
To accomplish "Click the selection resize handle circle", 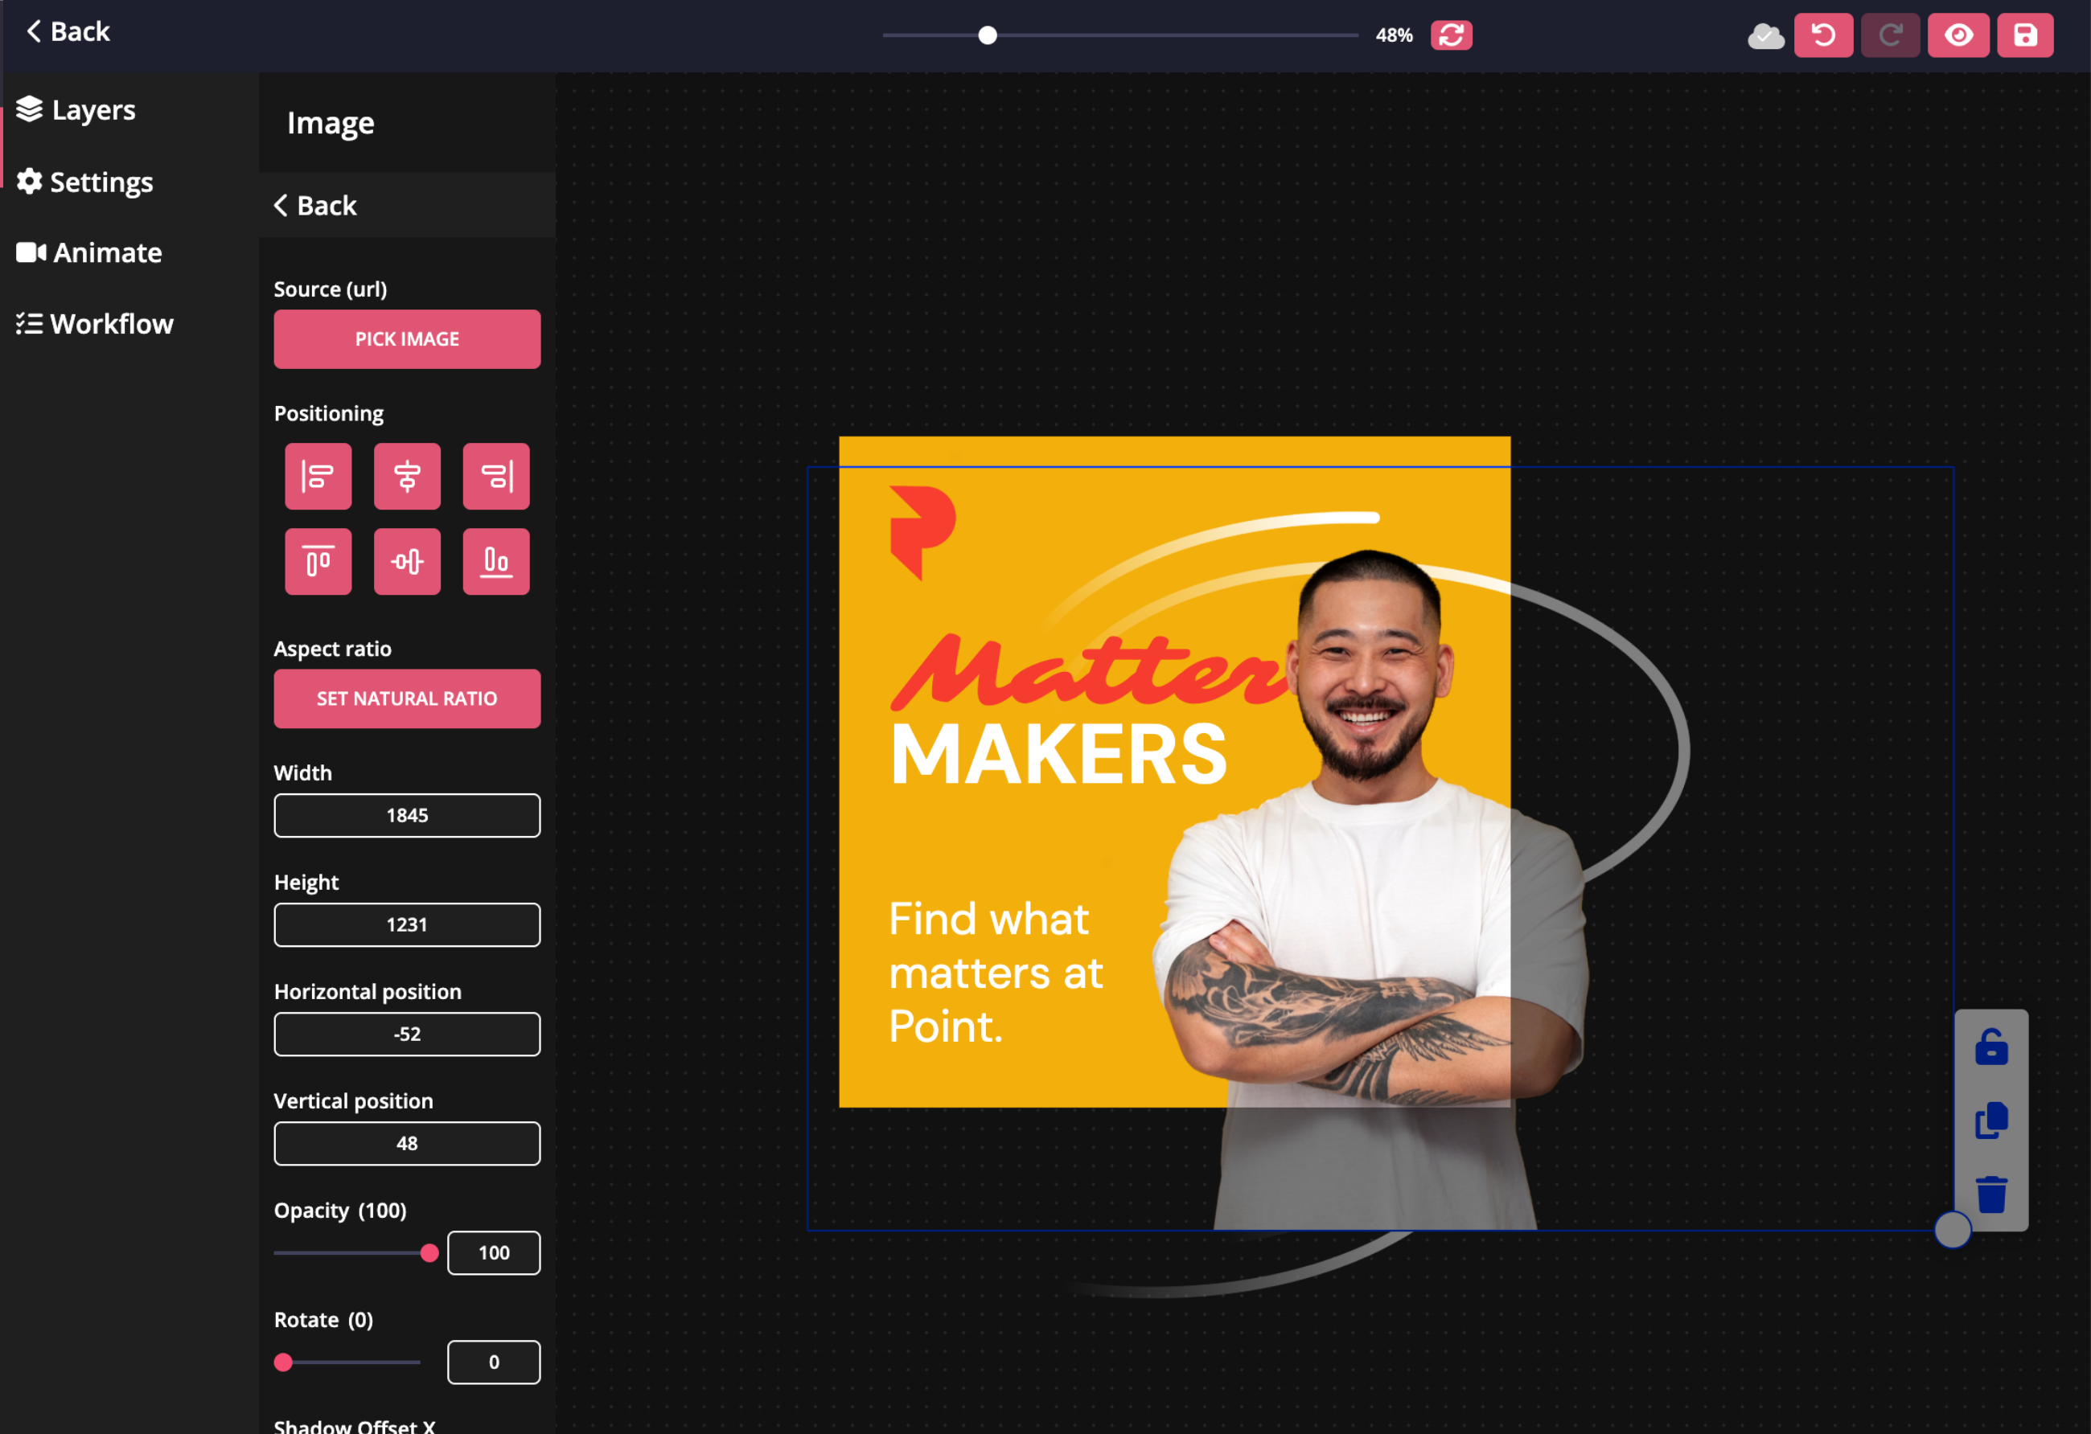I will tap(1953, 1230).
